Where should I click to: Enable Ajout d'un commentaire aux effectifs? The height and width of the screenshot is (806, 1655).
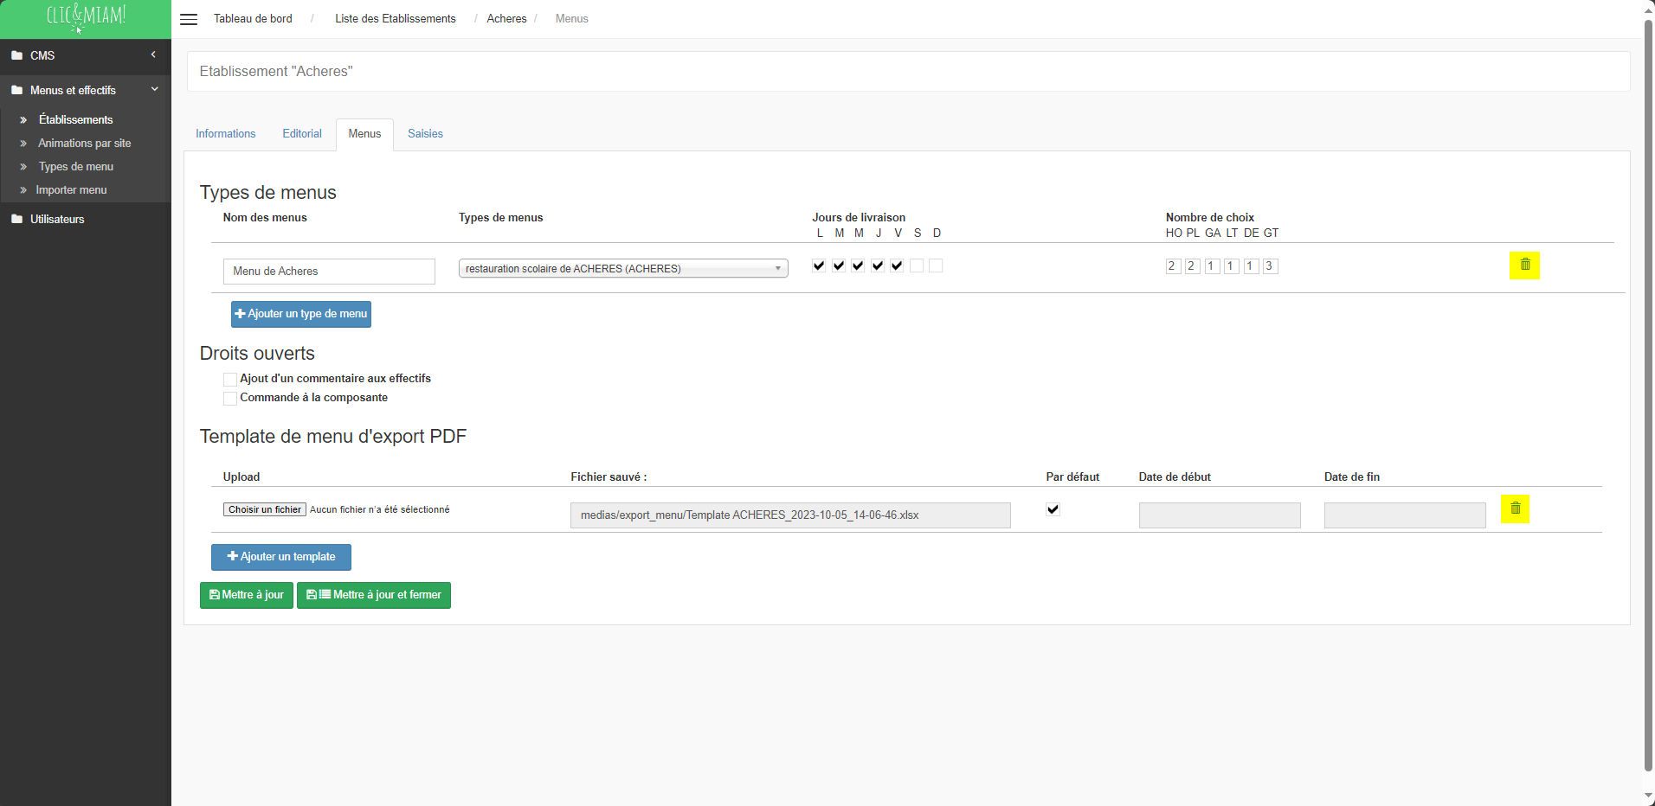230,379
